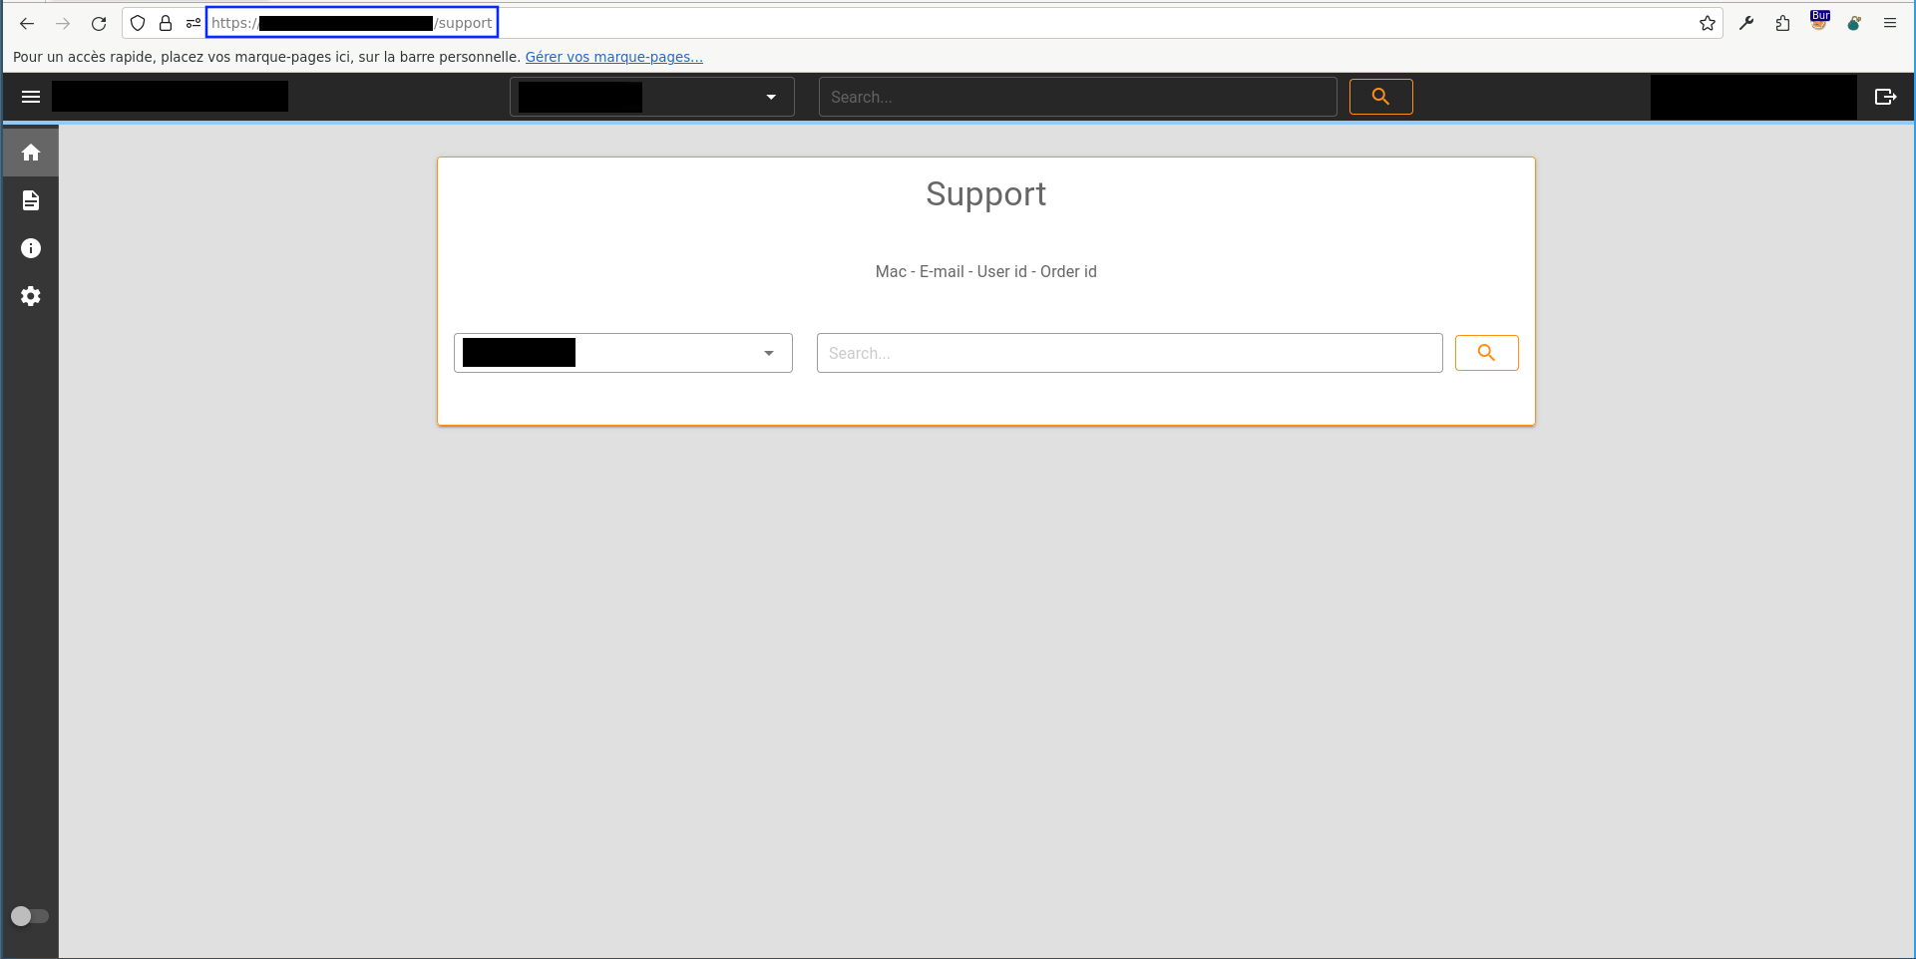1916x959 pixels.
Task: Focus the top bar Search field
Action: tap(1077, 97)
